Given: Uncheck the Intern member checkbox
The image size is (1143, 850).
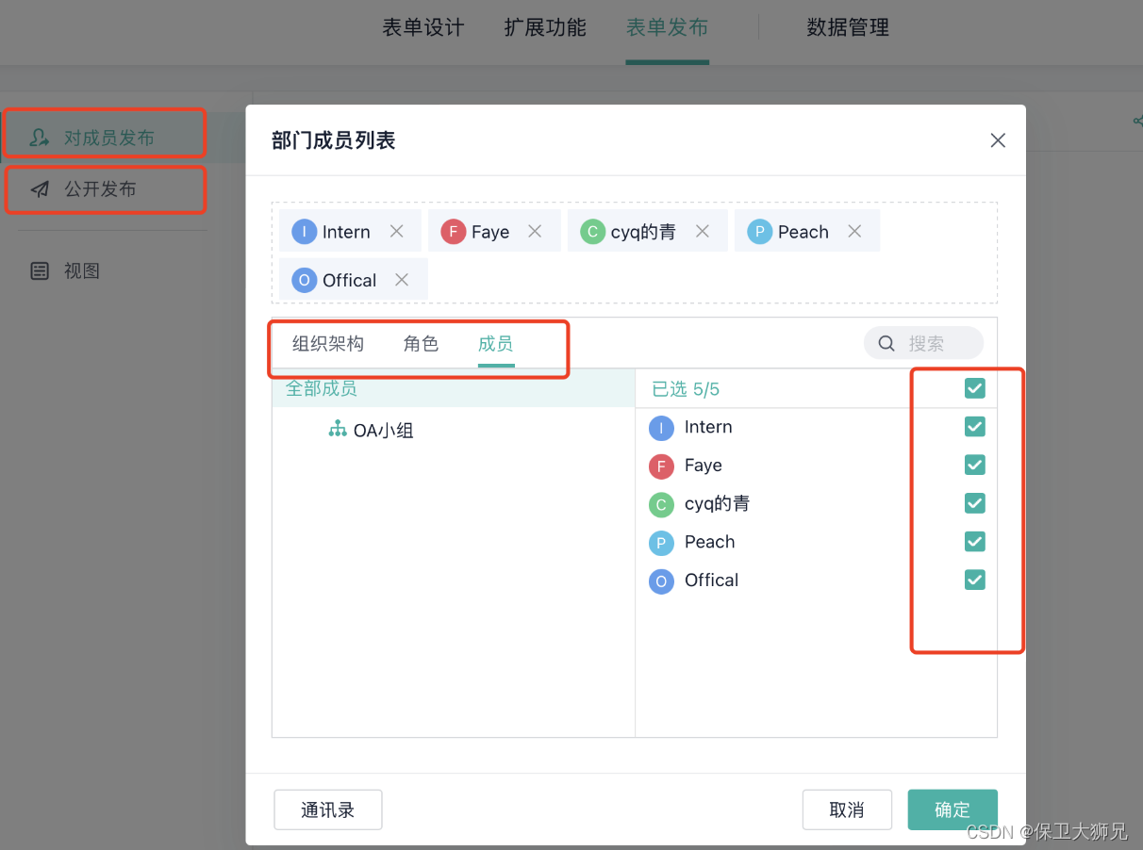Looking at the screenshot, I should [x=975, y=427].
